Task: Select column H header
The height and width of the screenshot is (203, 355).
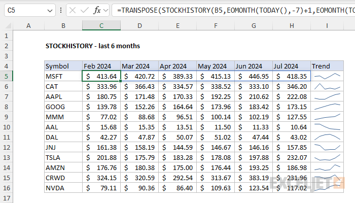Action: (292, 25)
